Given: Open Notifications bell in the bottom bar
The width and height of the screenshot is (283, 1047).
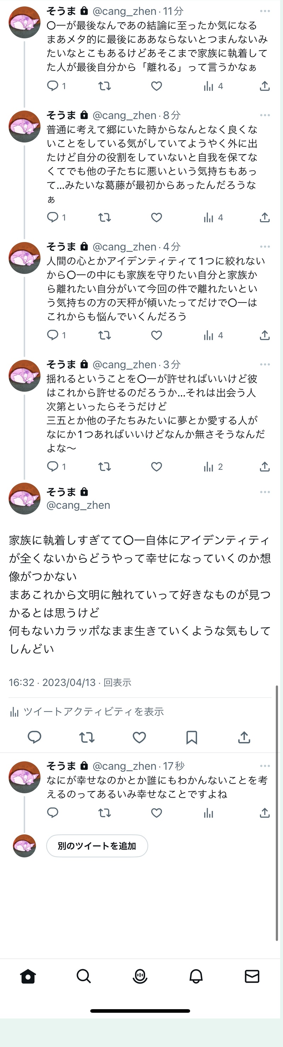Looking at the screenshot, I should [196, 976].
